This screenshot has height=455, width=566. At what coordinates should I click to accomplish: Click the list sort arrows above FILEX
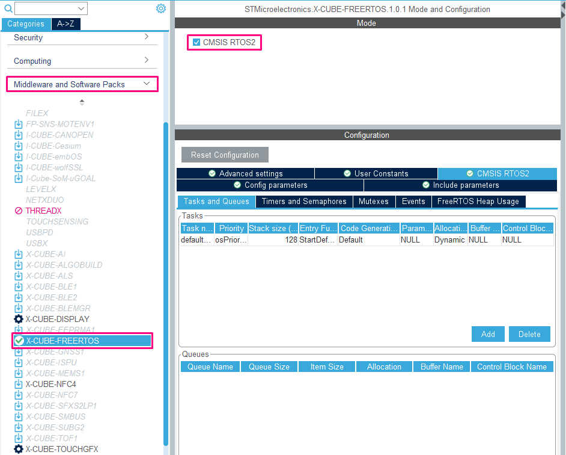[82, 102]
